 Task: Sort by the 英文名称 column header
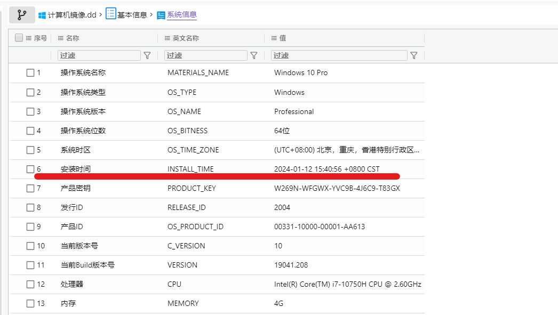click(186, 38)
